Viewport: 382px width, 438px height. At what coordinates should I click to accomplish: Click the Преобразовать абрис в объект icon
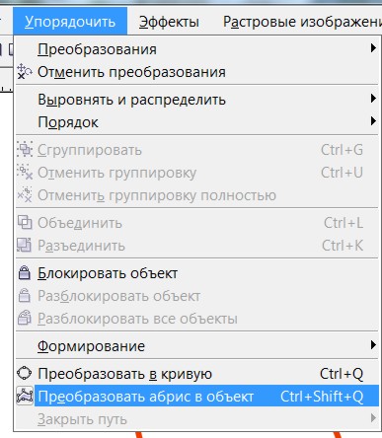[25, 396]
